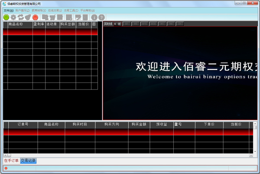Click the grey shopping cart icon
This screenshot has height=174, width=260.
point(53,17)
